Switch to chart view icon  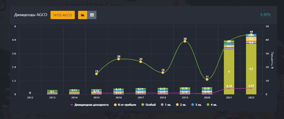pos(83,15)
